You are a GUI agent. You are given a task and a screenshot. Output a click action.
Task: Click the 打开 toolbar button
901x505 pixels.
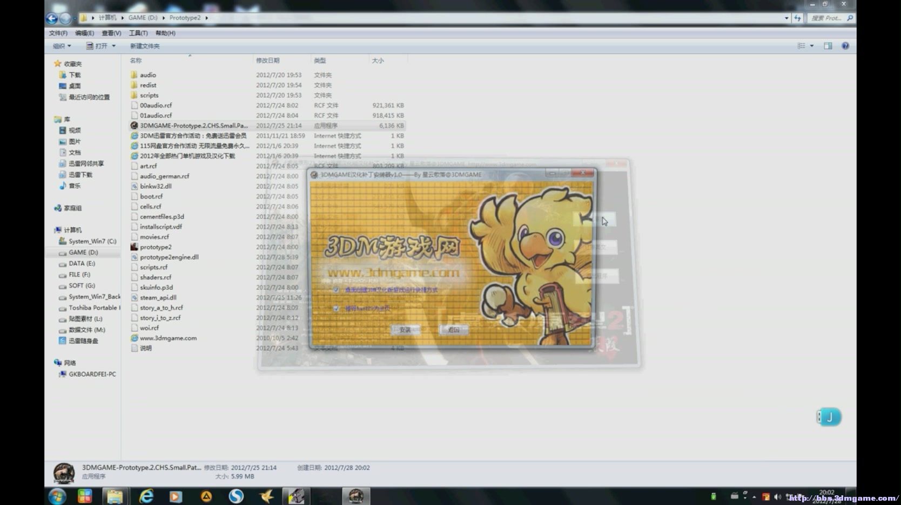click(x=97, y=46)
